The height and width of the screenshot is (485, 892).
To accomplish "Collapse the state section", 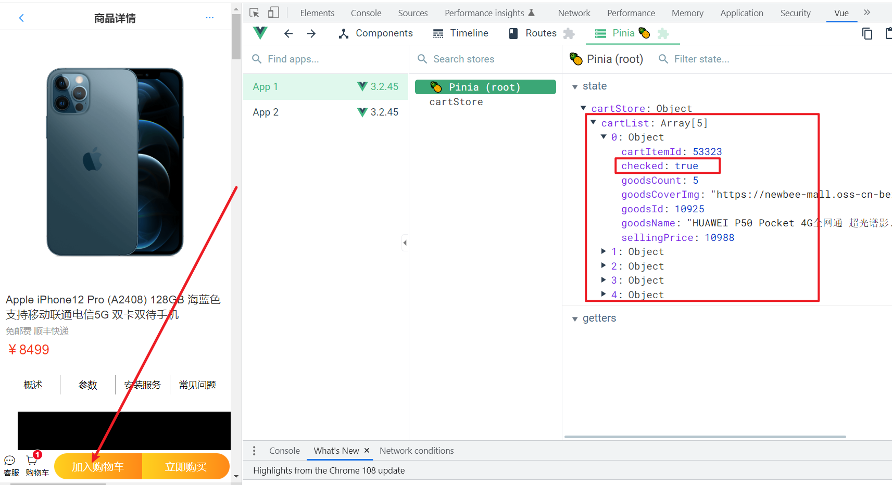I will coord(575,86).
